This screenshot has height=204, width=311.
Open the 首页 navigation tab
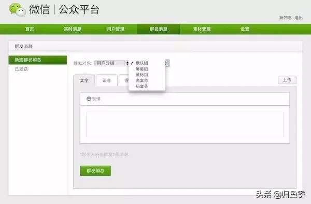tap(30, 29)
